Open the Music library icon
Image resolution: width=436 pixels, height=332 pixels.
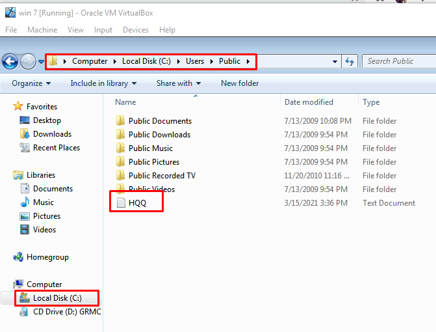coord(25,202)
